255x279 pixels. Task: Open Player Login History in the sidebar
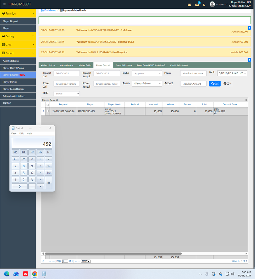pos(18,89)
